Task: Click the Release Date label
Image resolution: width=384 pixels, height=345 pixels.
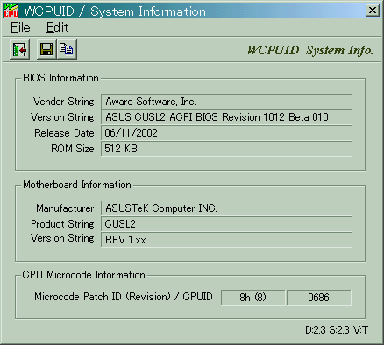Action: tap(64, 133)
